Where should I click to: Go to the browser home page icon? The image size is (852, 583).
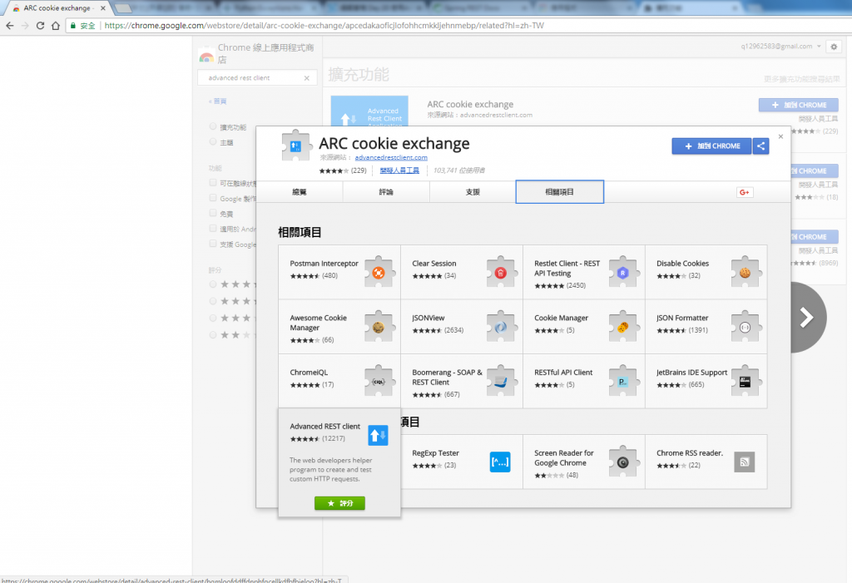pyautogui.click(x=56, y=26)
